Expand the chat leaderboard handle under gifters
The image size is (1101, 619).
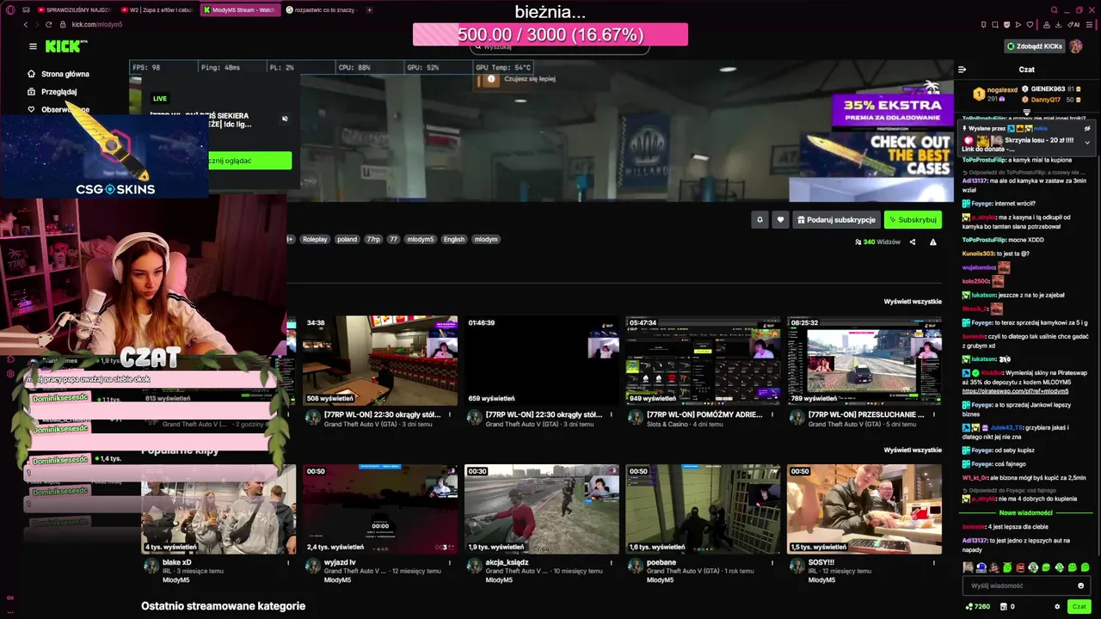click(1026, 113)
